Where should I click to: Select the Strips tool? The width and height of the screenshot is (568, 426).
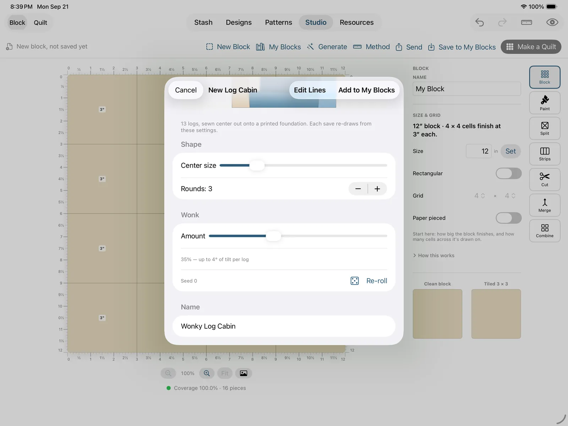click(x=545, y=154)
